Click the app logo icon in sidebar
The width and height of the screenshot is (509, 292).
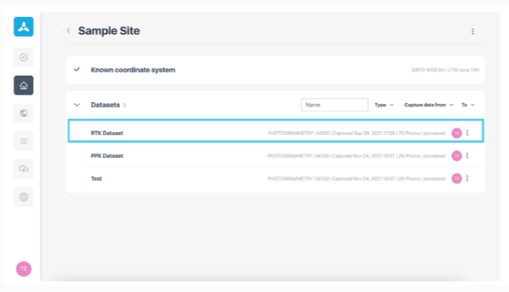(24, 26)
